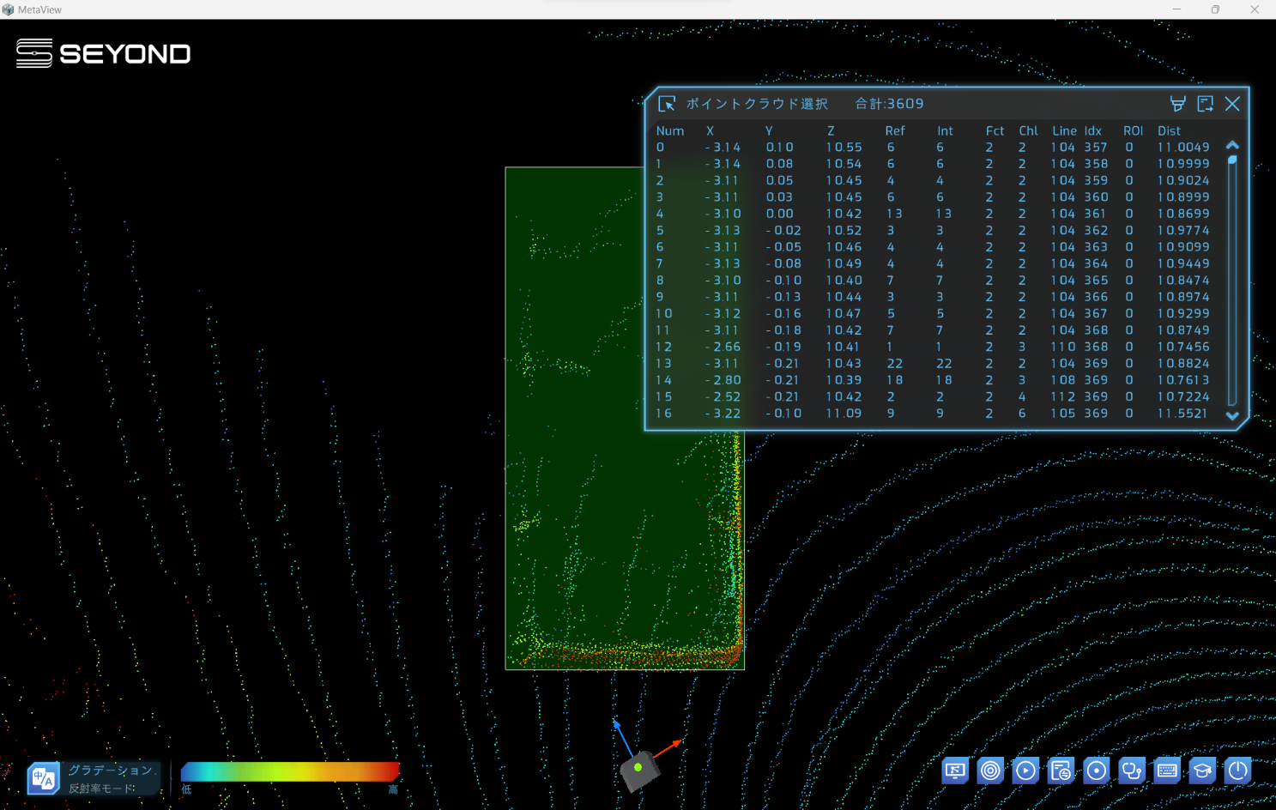The image size is (1276, 810).
Task: Click the filter brush icon in panel header
Action: point(1177,104)
